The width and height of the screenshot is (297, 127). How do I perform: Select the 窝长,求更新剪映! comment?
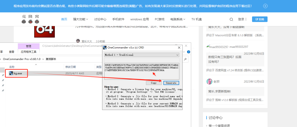click(219, 91)
